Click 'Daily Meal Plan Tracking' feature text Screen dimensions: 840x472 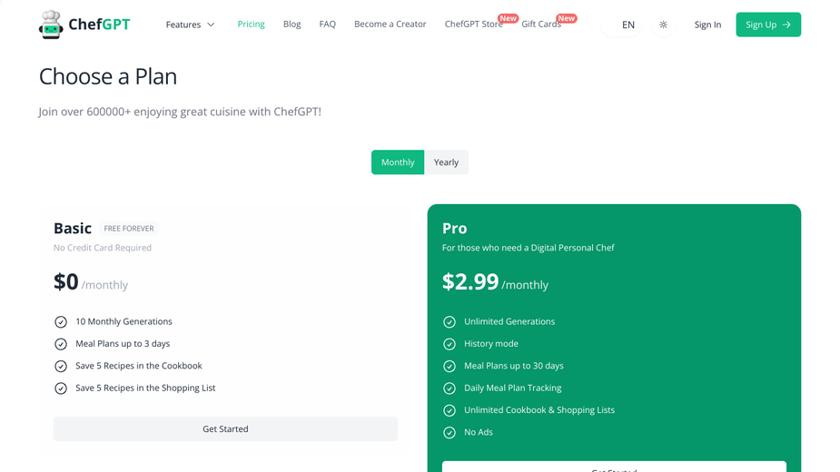(x=513, y=388)
